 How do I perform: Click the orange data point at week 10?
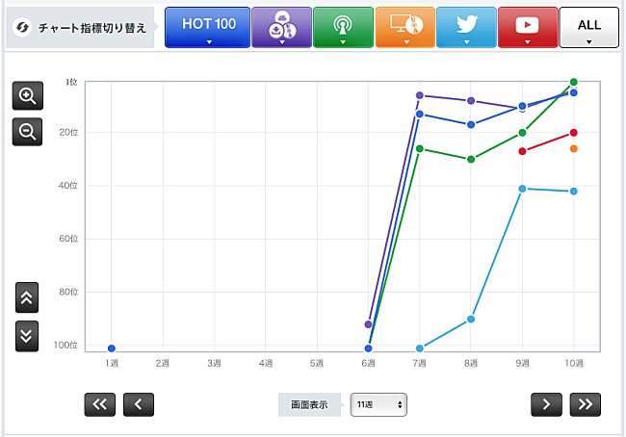coord(574,148)
